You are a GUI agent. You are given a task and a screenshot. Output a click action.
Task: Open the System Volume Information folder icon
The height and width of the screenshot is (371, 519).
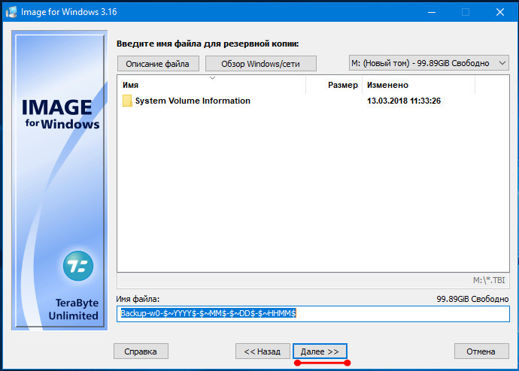pyautogui.click(x=127, y=101)
